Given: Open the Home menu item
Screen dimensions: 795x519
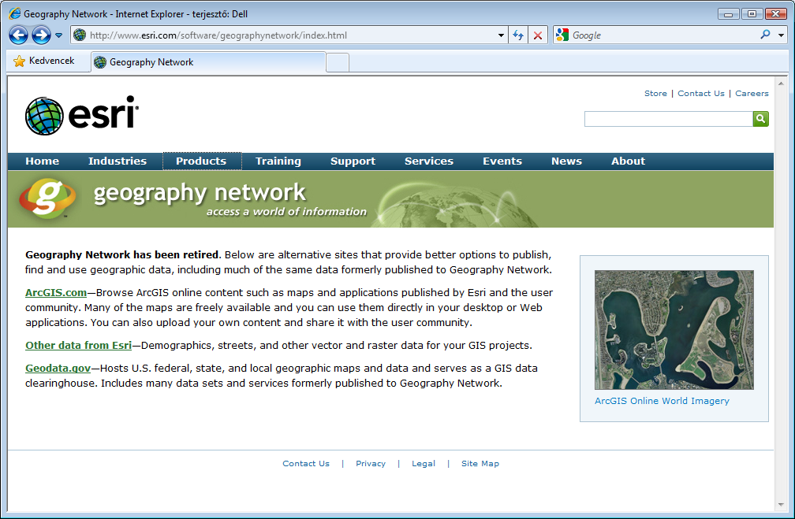Looking at the screenshot, I should click(42, 161).
